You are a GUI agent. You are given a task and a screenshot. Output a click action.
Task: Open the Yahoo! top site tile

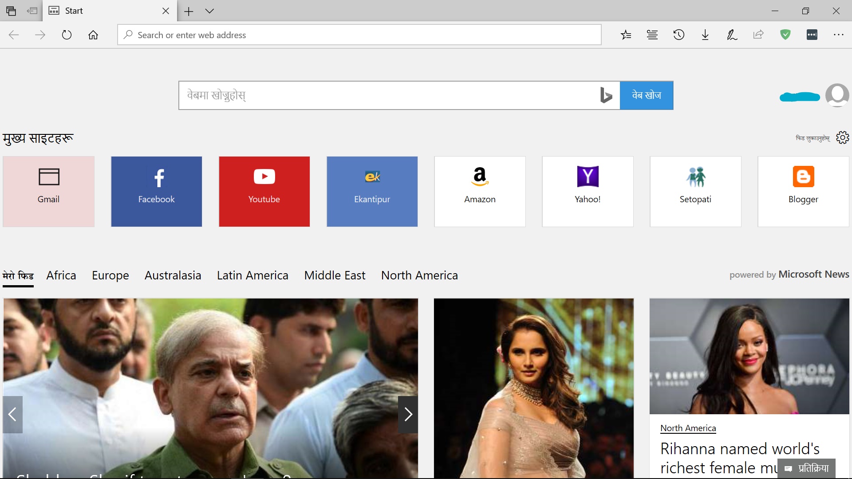tap(588, 192)
